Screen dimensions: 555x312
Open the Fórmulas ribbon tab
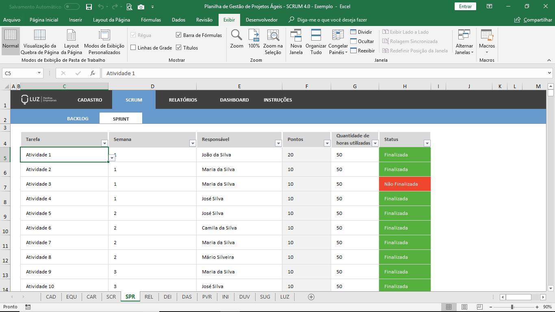point(151,20)
